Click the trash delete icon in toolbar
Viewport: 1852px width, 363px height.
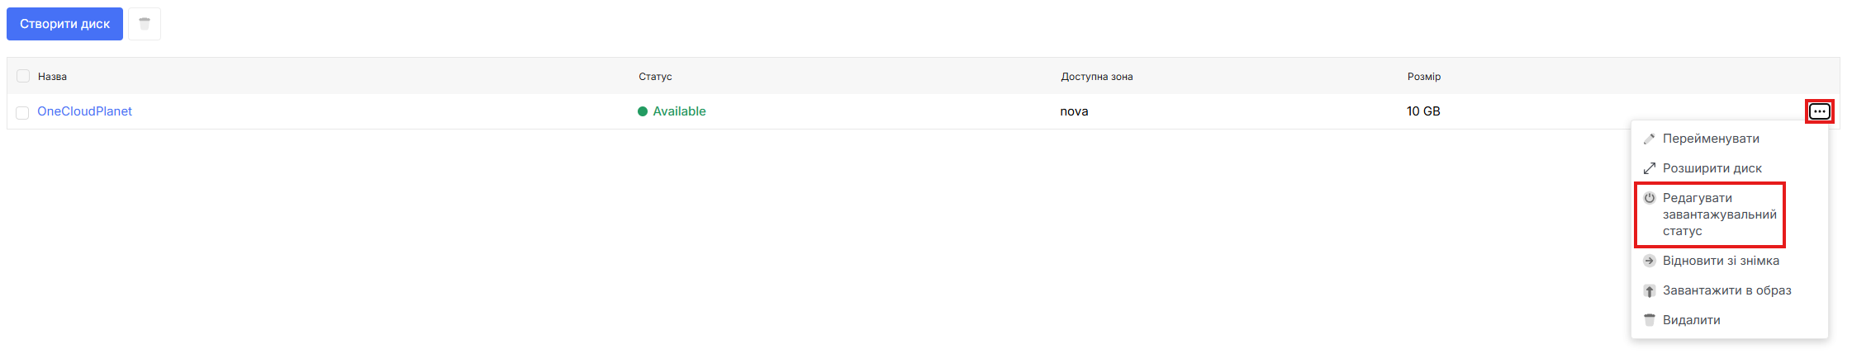(145, 24)
